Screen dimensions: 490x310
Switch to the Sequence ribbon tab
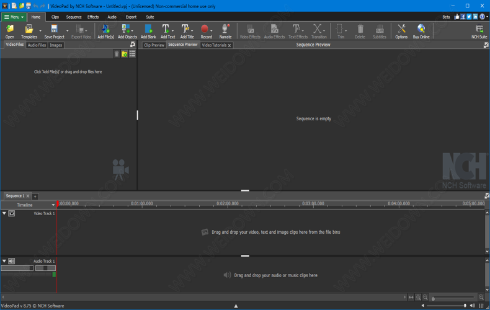[74, 17]
